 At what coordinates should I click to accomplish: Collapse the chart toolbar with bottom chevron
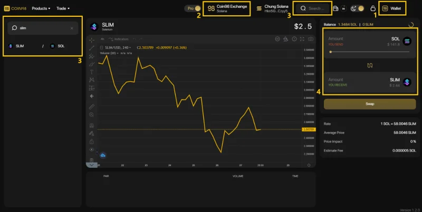click(x=91, y=165)
